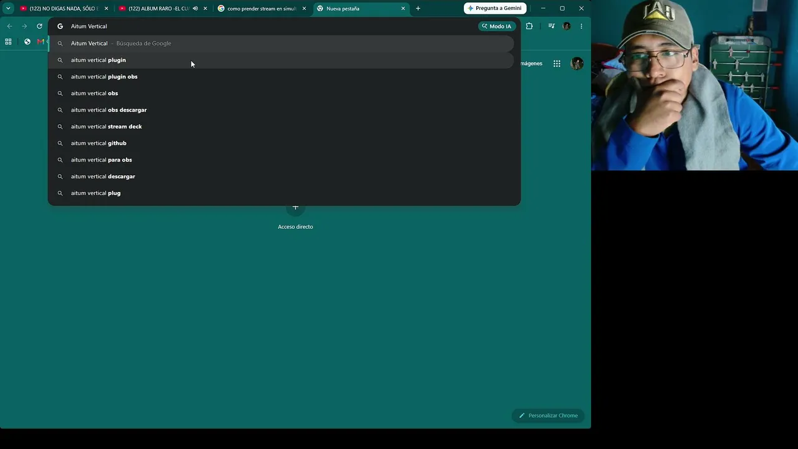798x449 pixels.
Task: Open the tab search dropdown arrow
Action: coord(8,9)
